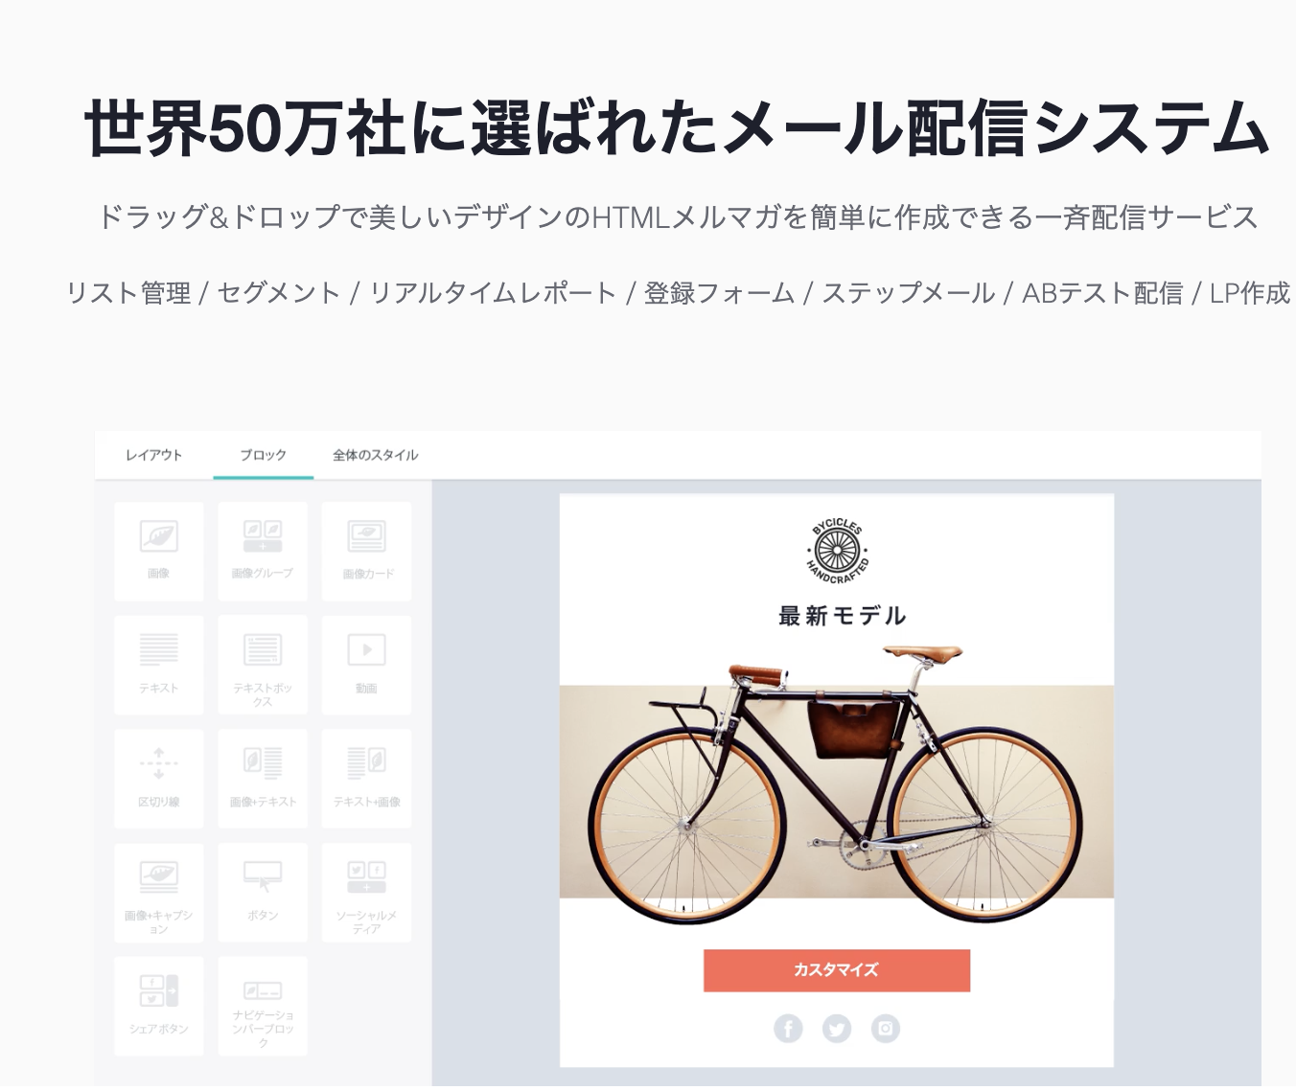Add the ソーシャルメディア block
The image size is (1296, 1090).
[x=367, y=893]
